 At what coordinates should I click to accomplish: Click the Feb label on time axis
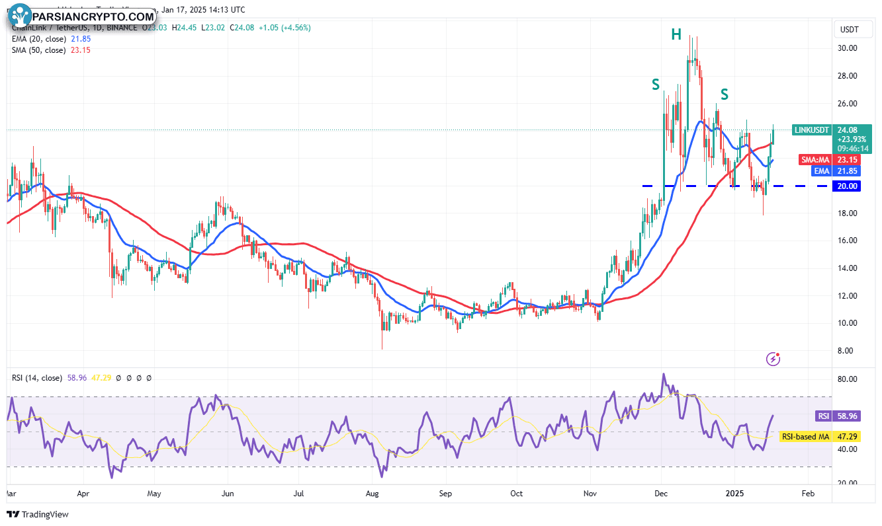(808, 494)
